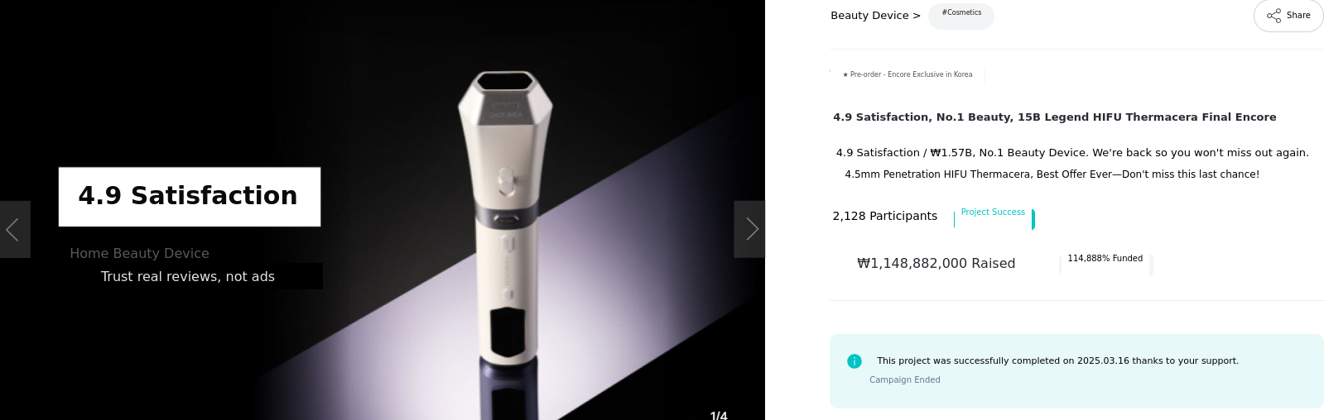Open the HIFU Thermacera Final Encore title

1055,117
